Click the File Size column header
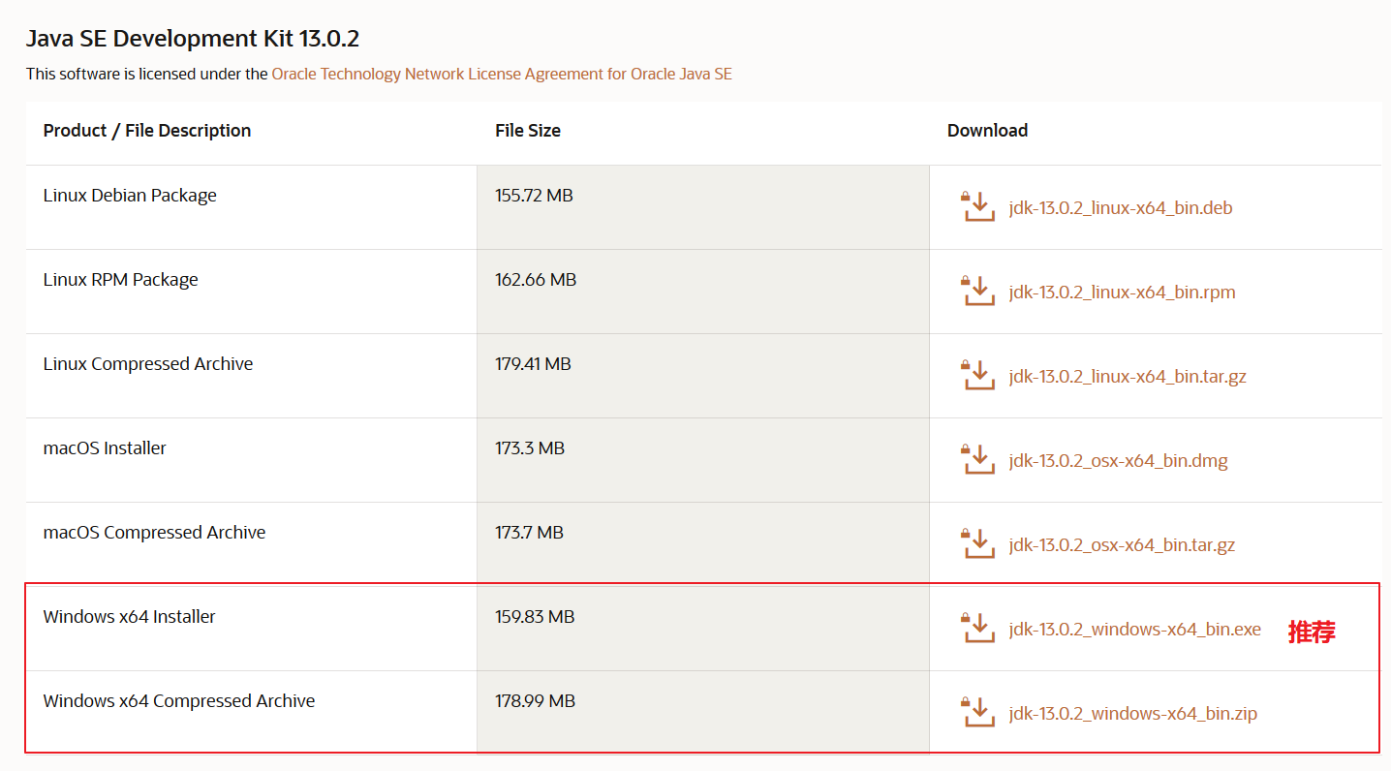The height and width of the screenshot is (771, 1391). pyautogui.click(x=528, y=131)
